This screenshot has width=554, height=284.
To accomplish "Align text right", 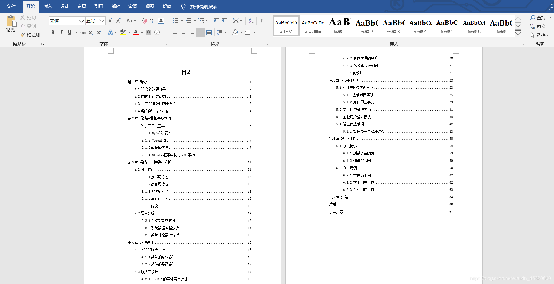I will tap(192, 32).
